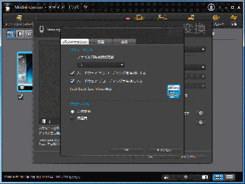Select the all-media filter icon

tap(11, 34)
